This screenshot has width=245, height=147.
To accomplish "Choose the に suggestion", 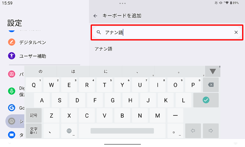I will coord(106,71).
